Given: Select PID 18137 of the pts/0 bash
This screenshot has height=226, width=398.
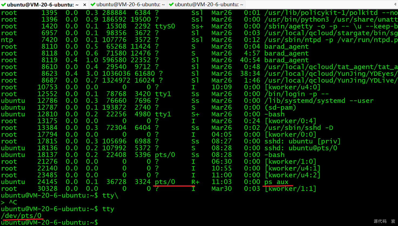Looking at the screenshot, I should click(x=48, y=155).
